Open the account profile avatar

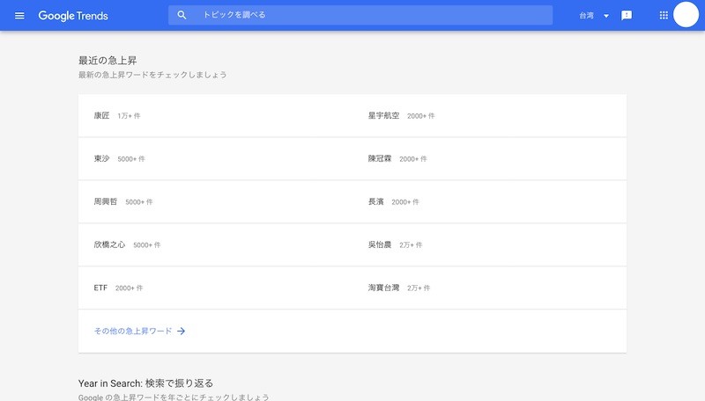pyautogui.click(x=686, y=15)
